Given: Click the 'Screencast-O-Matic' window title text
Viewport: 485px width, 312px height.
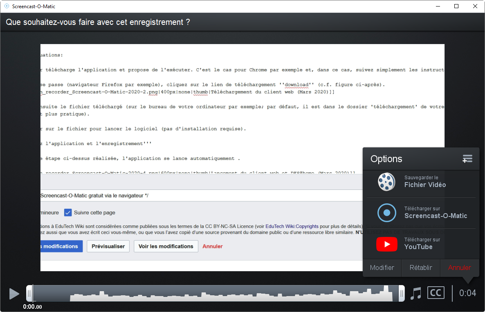Looking at the screenshot, I should pyautogui.click(x=34, y=6).
